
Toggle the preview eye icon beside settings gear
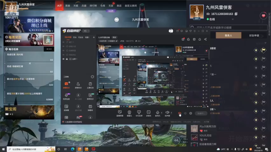(x=185, y=113)
